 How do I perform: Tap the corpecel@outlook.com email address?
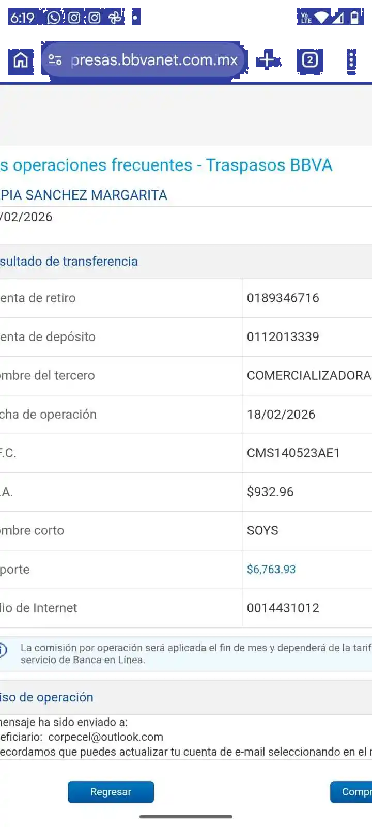pos(105,737)
